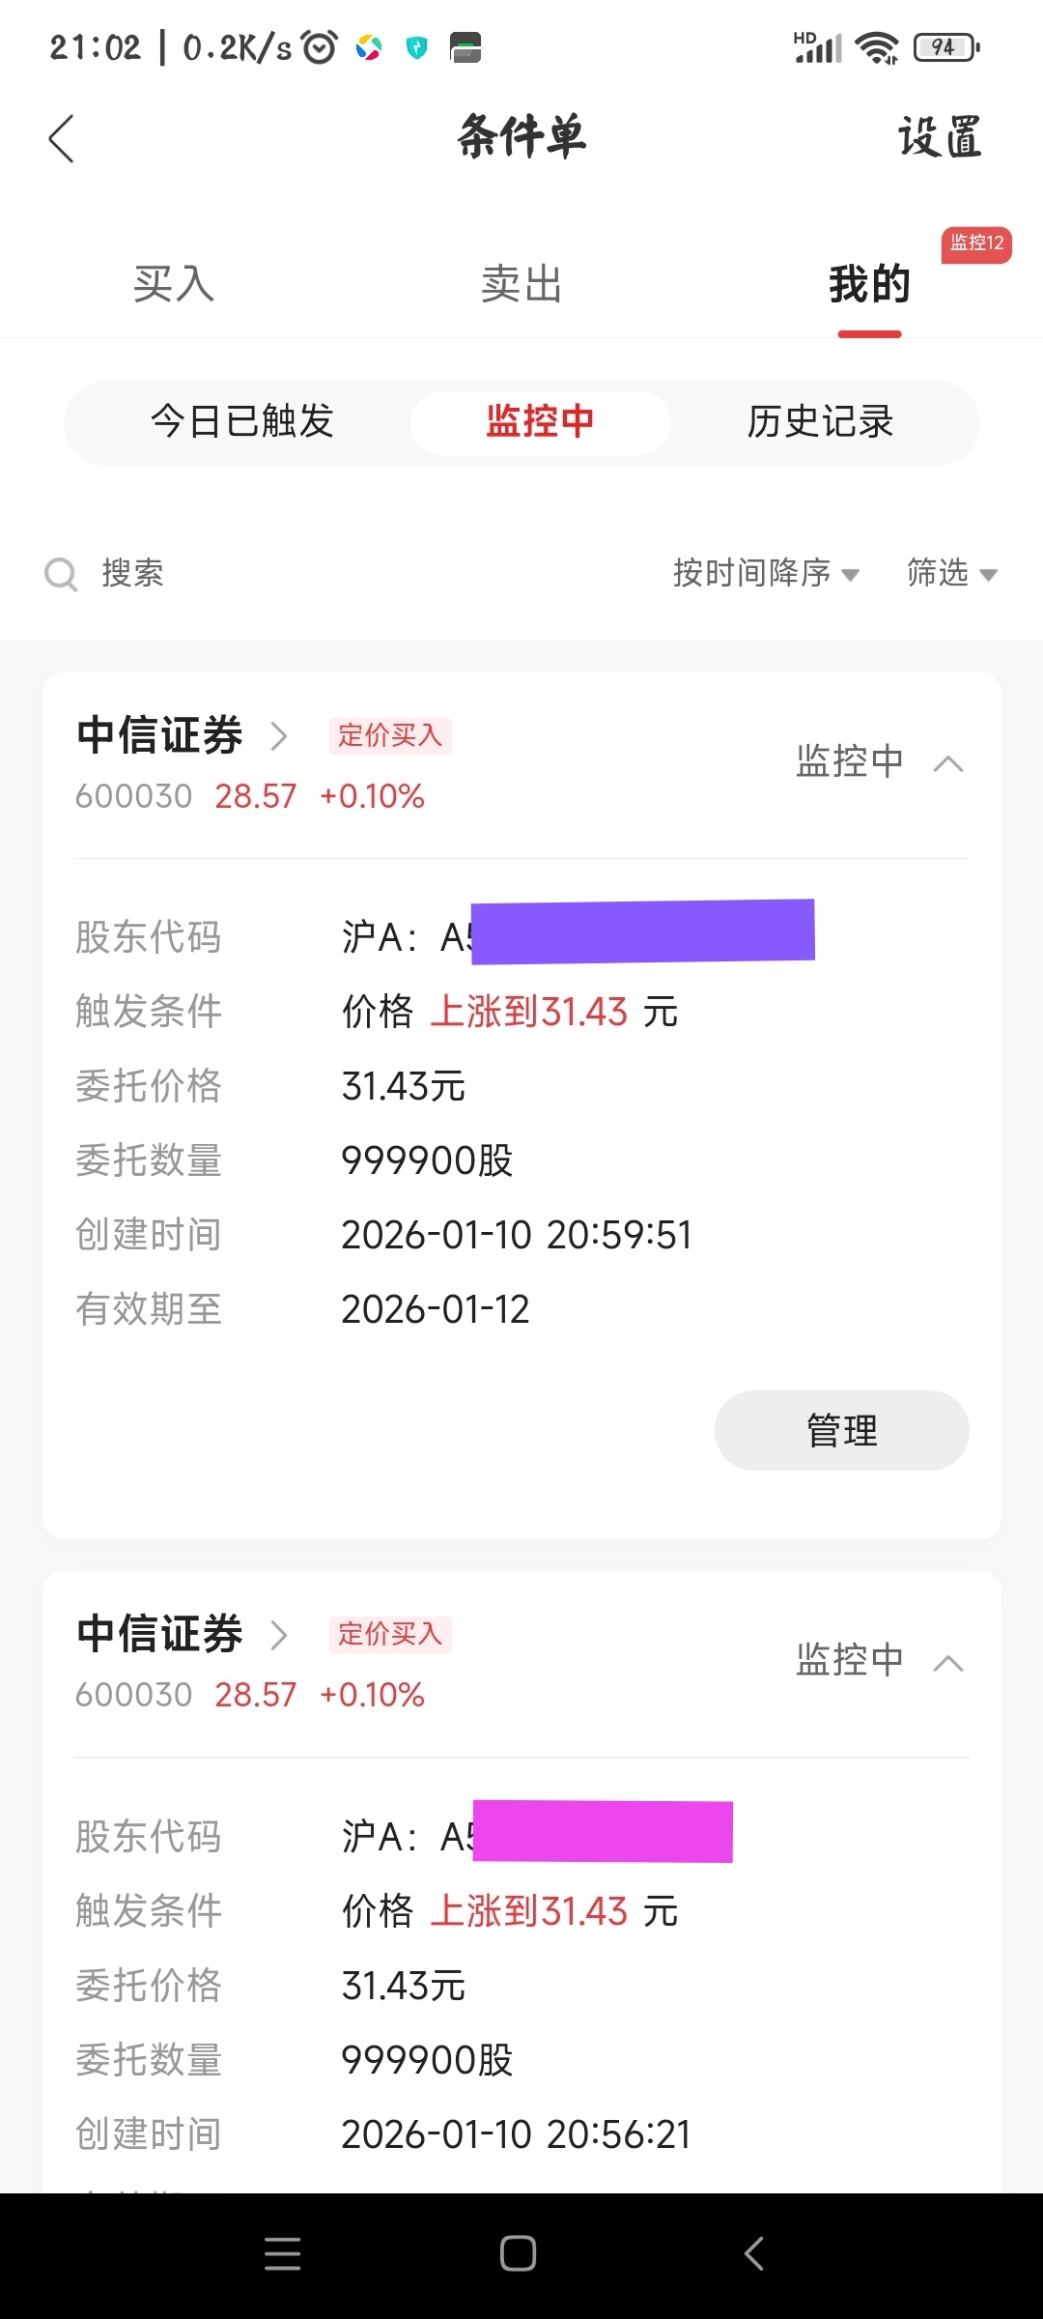Viewport: 1043px width, 2319px height.
Task: Select the 监控中 segment
Action: tap(540, 422)
